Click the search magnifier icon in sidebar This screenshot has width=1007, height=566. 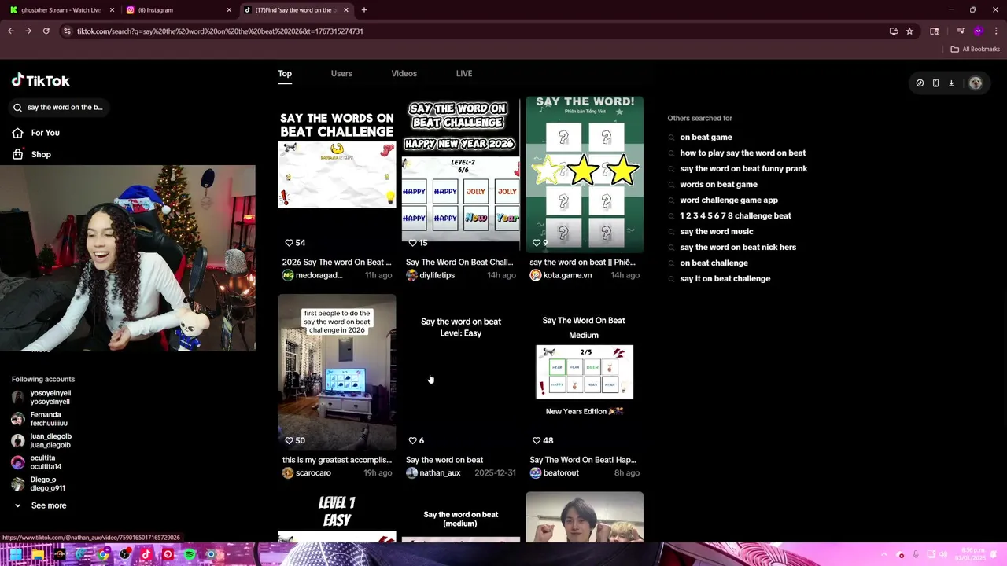pyautogui.click(x=17, y=108)
